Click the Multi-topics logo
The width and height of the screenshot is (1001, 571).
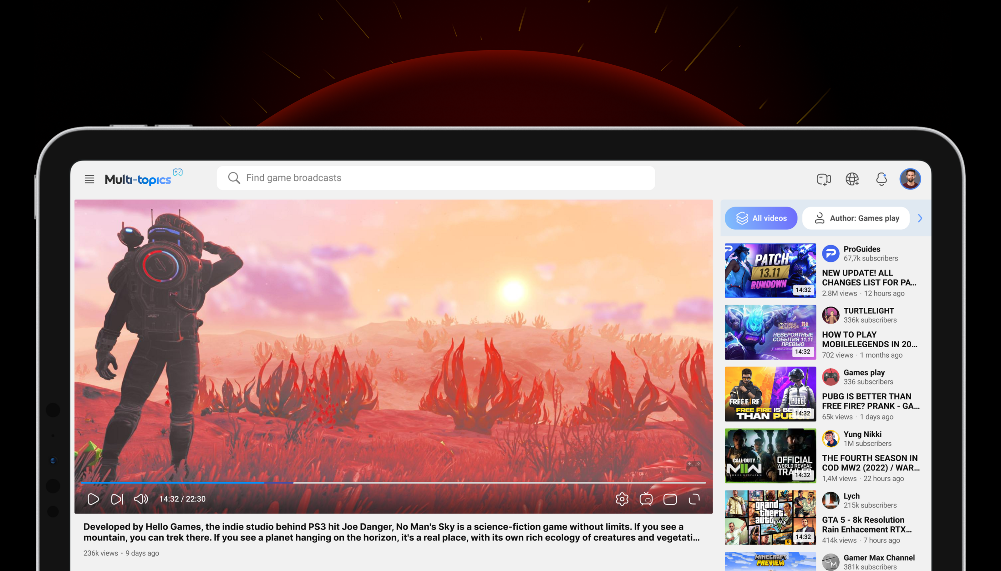tap(138, 179)
